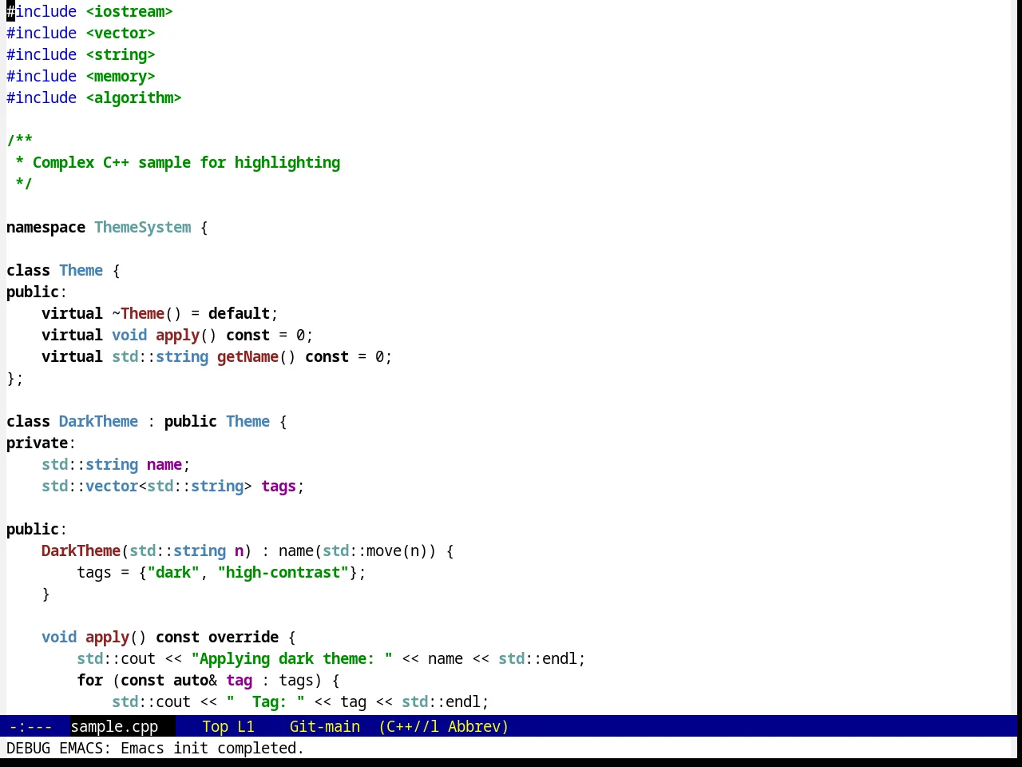
Task: Click the buffer status dashes in mode line
Action: [31, 726]
